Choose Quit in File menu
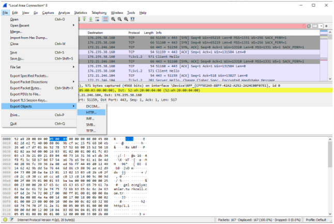This screenshot has width=334, height=224. (39, 124)
